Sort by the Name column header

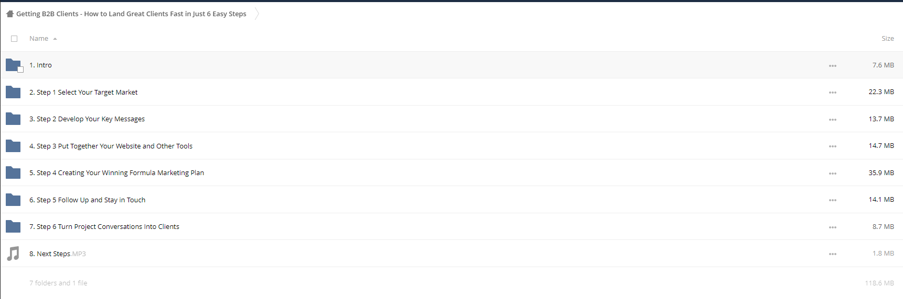click(39, 39)
